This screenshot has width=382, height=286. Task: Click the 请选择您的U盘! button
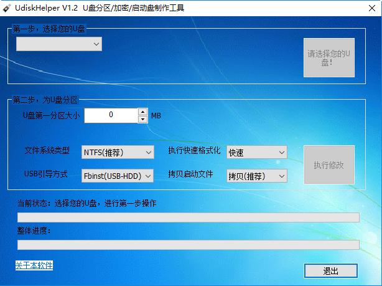(x=329, y=58)
